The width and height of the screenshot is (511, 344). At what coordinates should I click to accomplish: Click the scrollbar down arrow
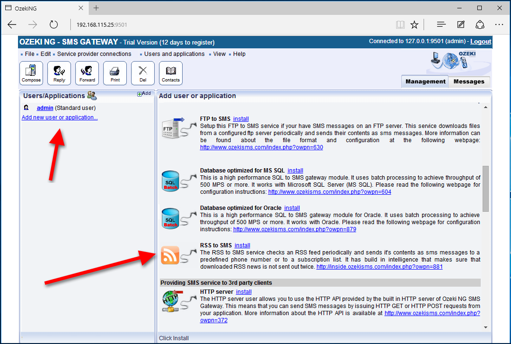[x=485, y=327]
